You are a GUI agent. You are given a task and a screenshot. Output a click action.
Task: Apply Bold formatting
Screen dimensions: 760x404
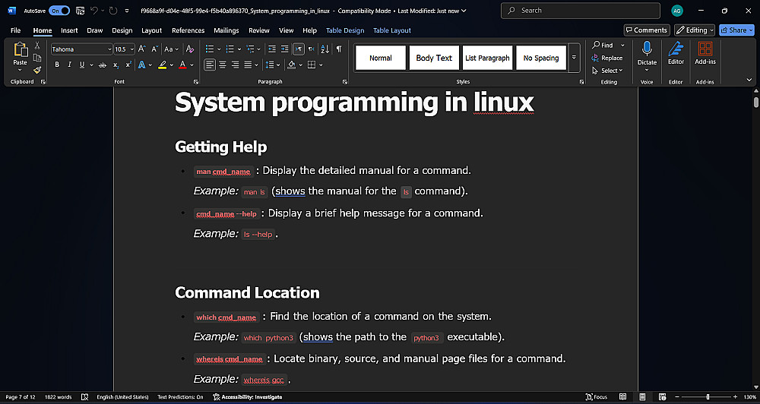coord(57,65)
